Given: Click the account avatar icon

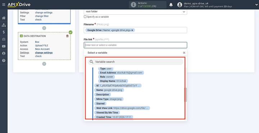Looking at the screenshot, I should click(180, 5).
